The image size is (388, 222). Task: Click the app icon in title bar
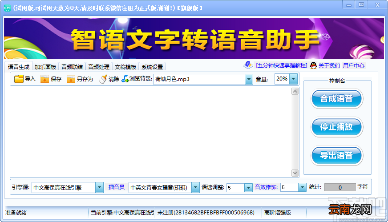tap(8, 8)
